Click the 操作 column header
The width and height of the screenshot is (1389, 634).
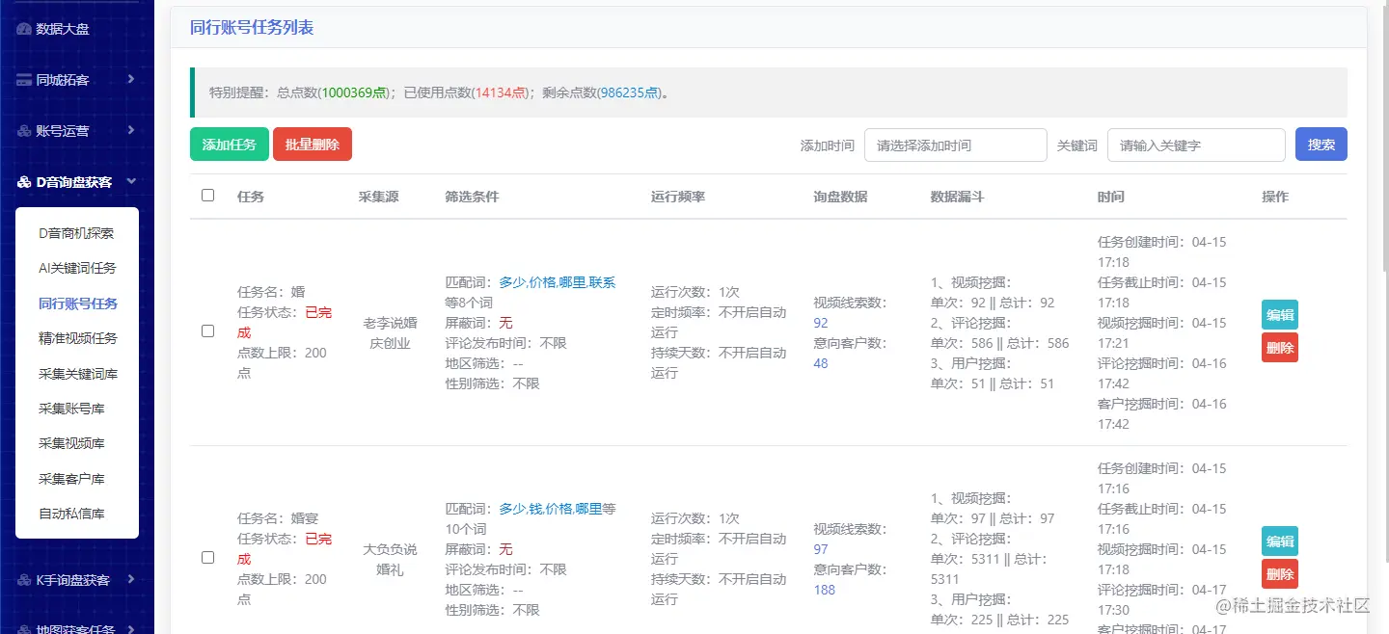tap(1275, 197)
